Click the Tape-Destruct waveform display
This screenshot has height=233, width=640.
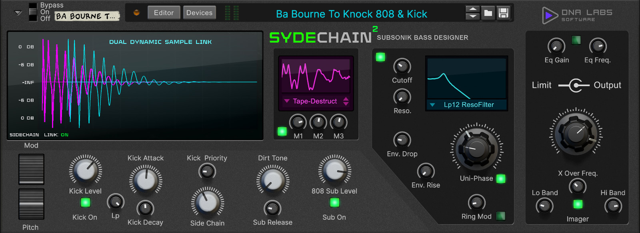point(316,75)
